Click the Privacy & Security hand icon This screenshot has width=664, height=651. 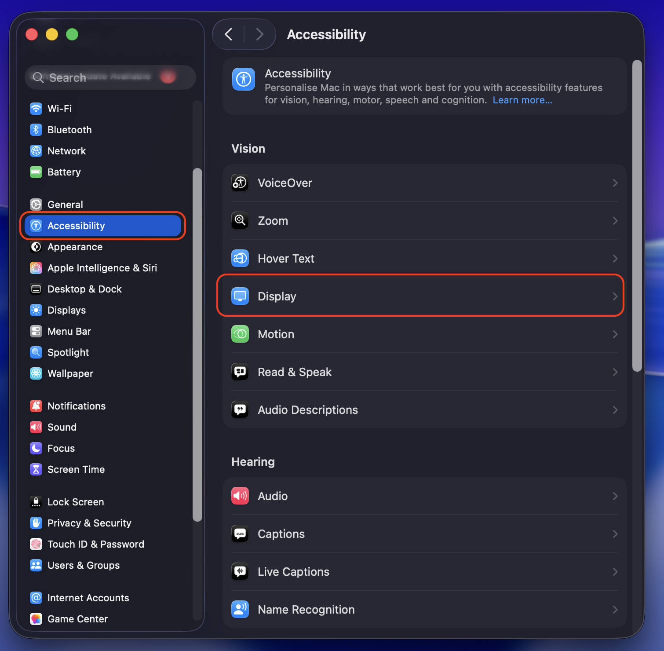coord(36,523)
